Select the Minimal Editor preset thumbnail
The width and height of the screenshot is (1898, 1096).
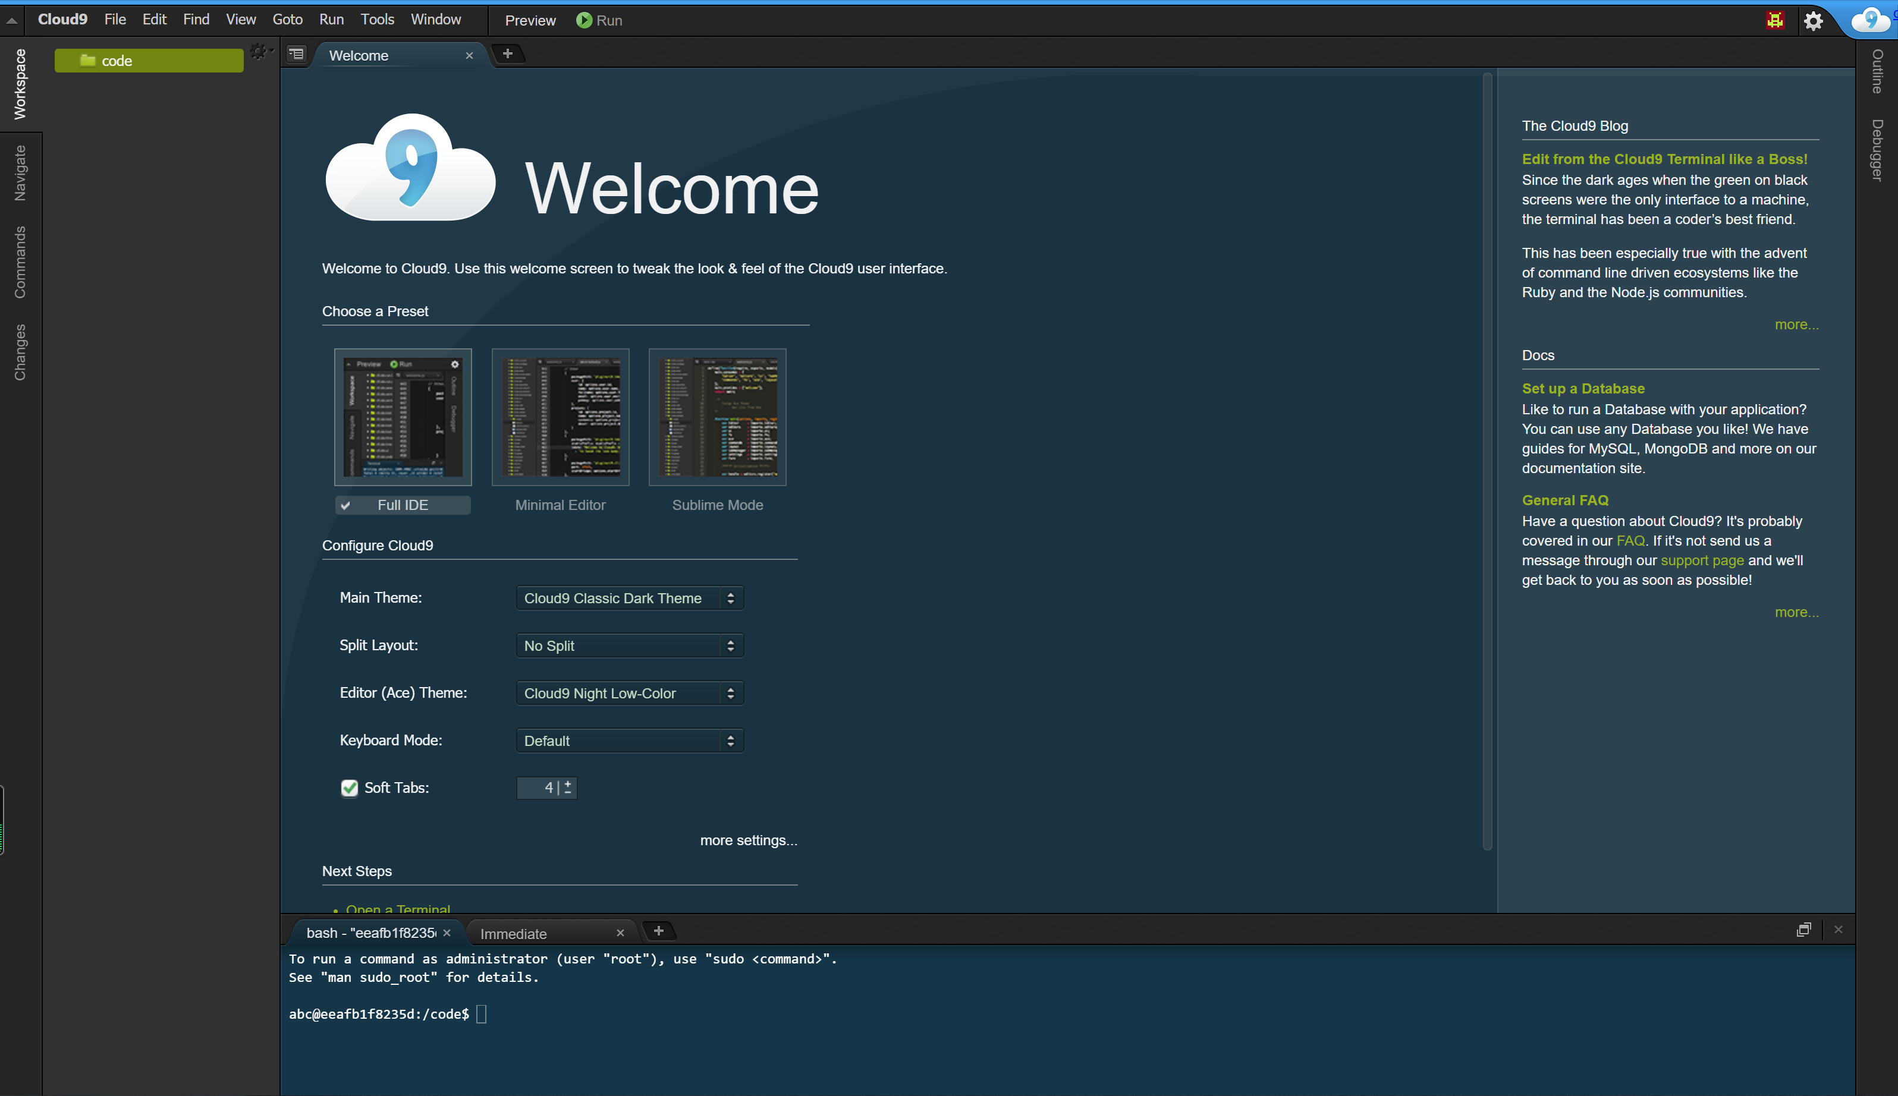click(x=560, y=416)
